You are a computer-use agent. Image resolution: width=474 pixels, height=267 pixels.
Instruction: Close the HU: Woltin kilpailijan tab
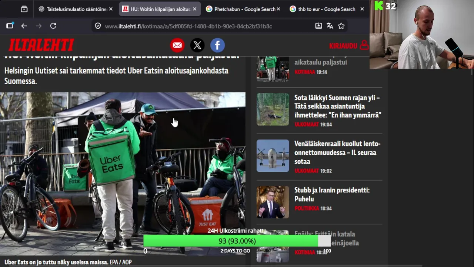point(195,9)
